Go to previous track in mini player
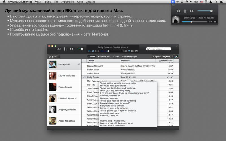Image resolution: width=226 pixels, height=141 pixels. [178, 11]
